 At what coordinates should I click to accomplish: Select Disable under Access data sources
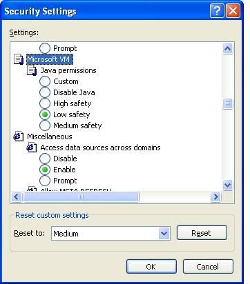point(45,159)
